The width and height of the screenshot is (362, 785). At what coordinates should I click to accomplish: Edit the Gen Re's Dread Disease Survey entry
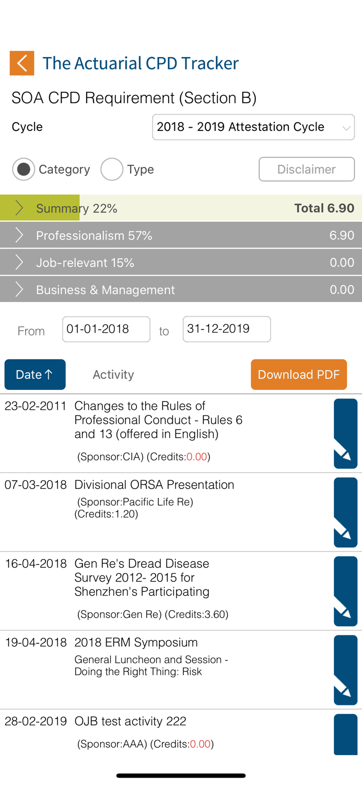pyautogui.click(x=345, y=591)
